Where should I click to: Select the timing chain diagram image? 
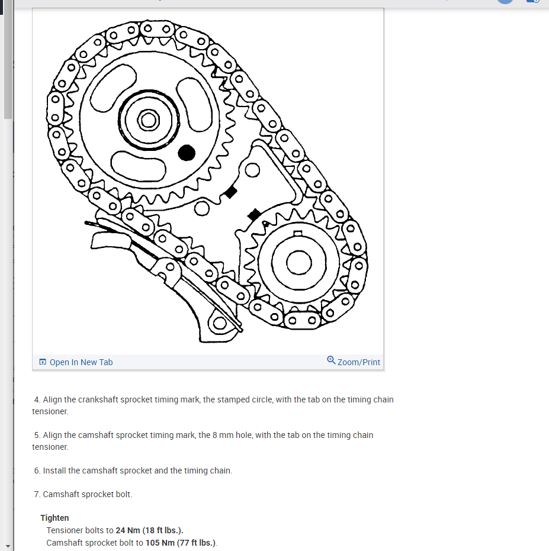207,181
